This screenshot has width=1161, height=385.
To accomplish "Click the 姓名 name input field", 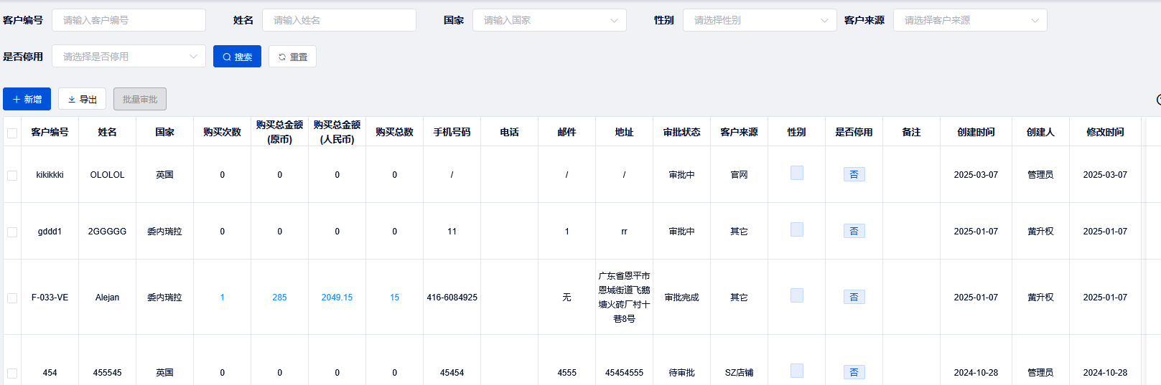I will point(339,20).
